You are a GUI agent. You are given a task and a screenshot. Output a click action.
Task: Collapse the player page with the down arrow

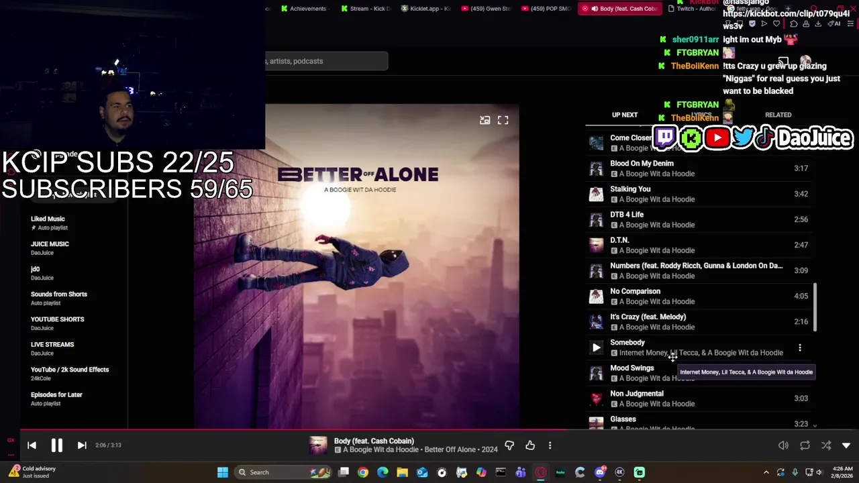(846, 445)
